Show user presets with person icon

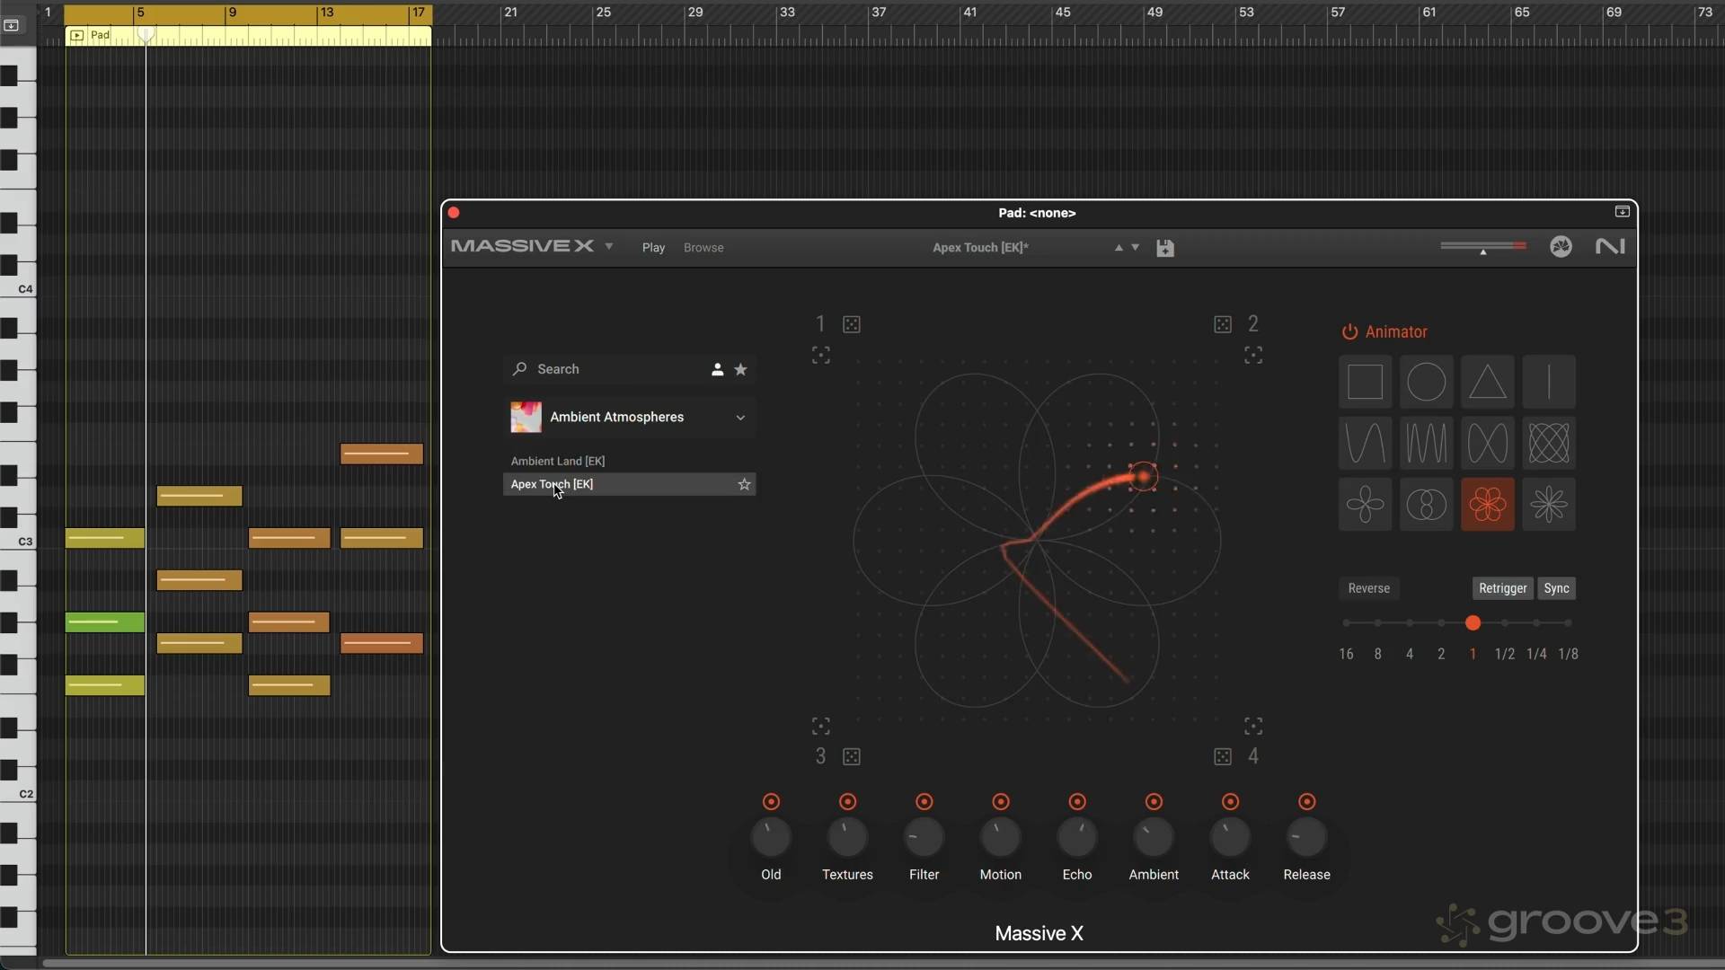[x=717, y=369]
